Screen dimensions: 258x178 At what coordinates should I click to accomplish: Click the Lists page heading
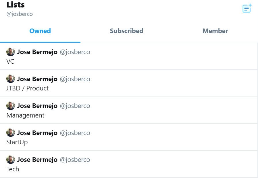[x=16, y=5]
